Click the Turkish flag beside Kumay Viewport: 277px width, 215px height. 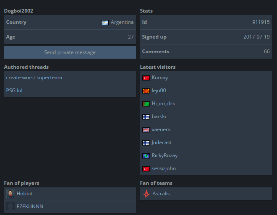click(x=146, y=78)
